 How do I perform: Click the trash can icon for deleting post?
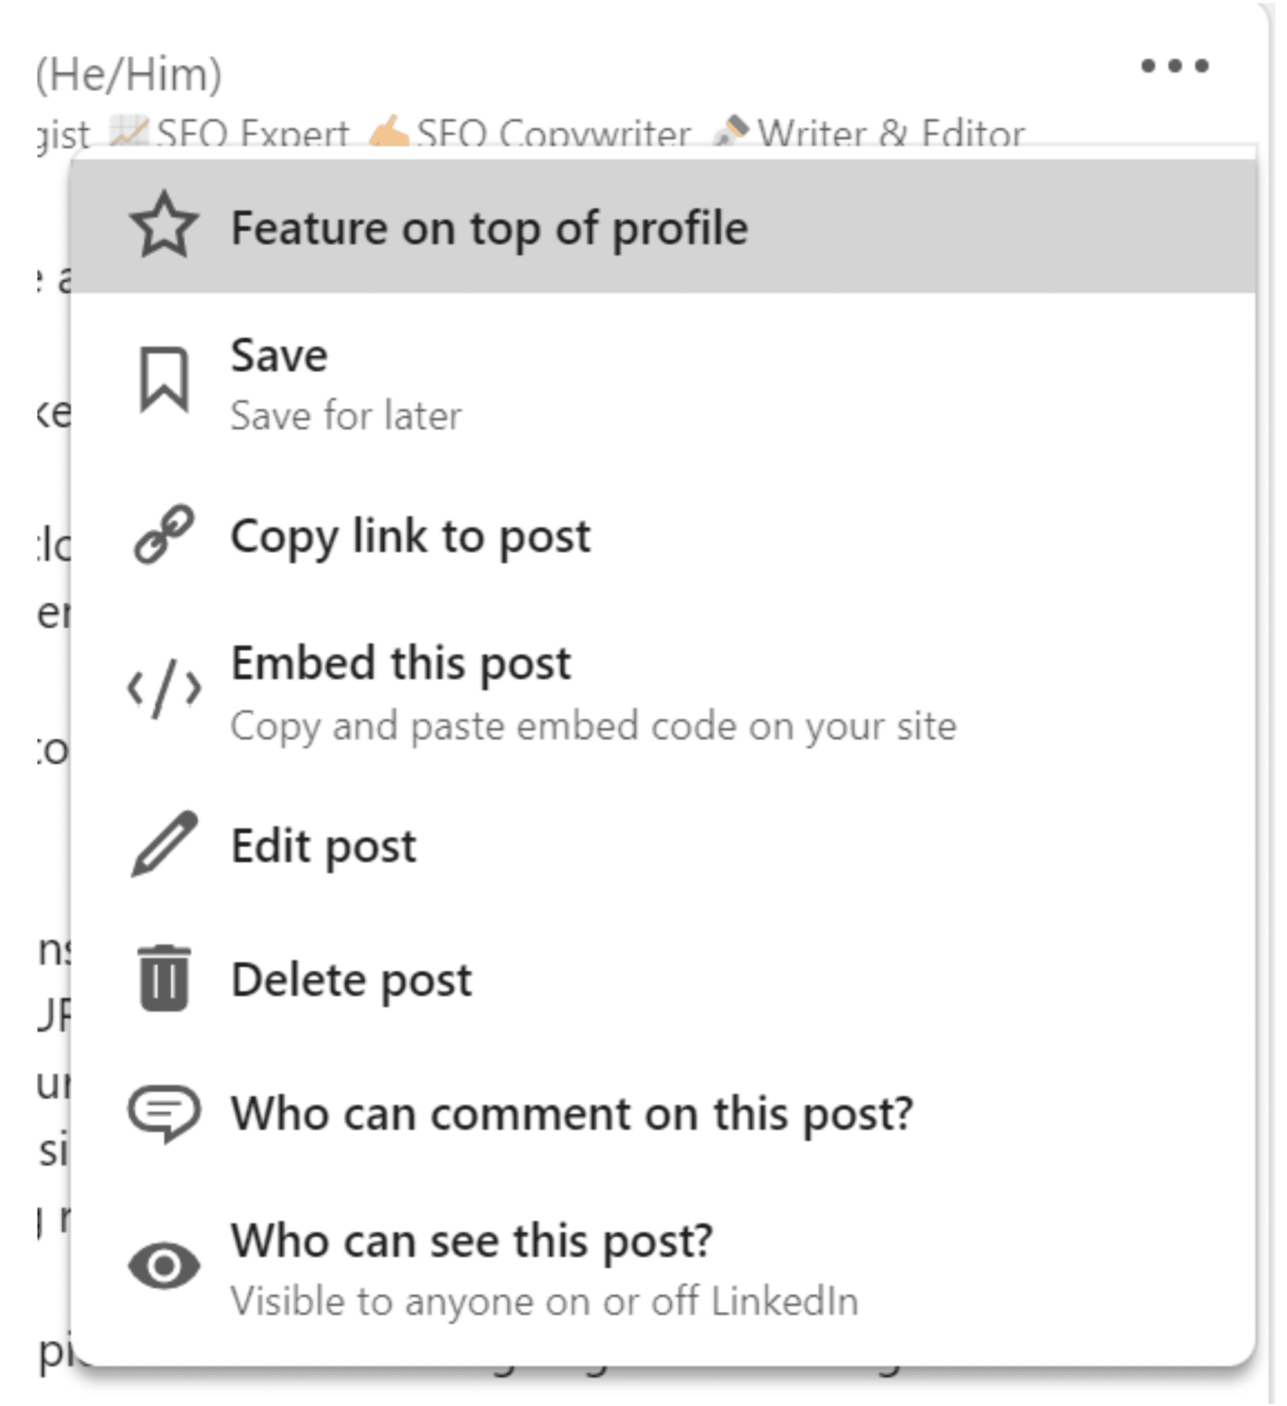tap(162, 978)
